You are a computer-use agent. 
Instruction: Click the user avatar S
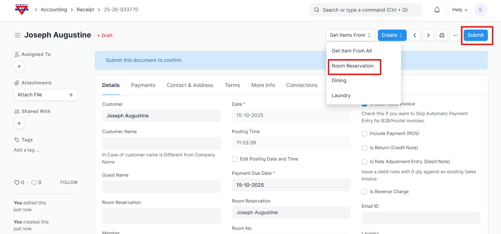[480, 10]
